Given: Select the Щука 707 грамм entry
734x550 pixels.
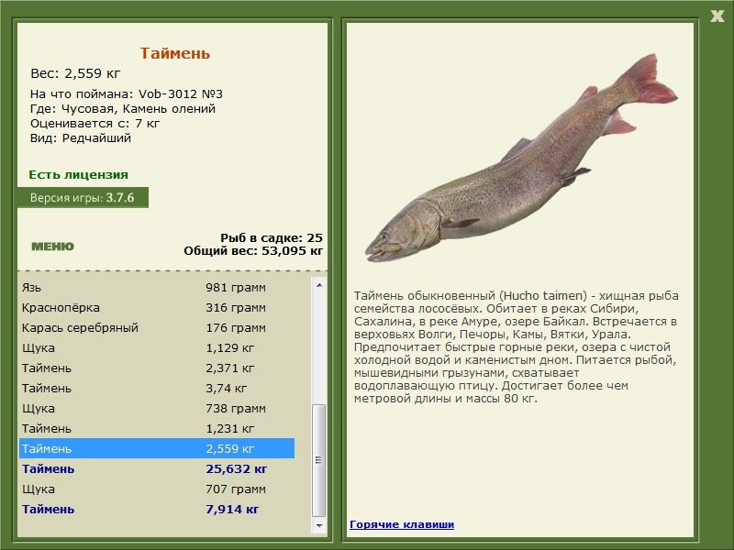Looking at the screenshot, I should pyautogui.click(x=157, y=489).
